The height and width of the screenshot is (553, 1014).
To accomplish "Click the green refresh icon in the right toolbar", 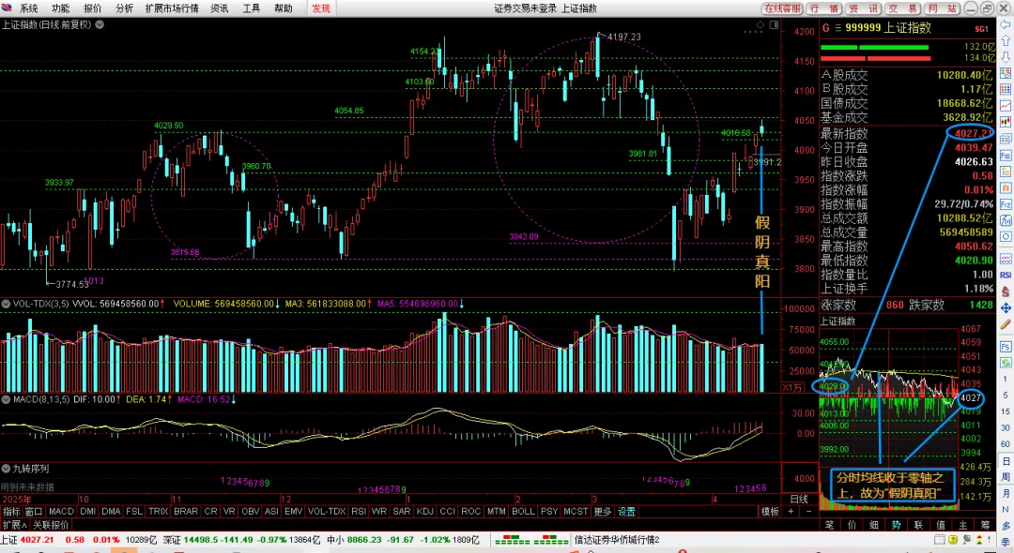I will [1006, 363].
